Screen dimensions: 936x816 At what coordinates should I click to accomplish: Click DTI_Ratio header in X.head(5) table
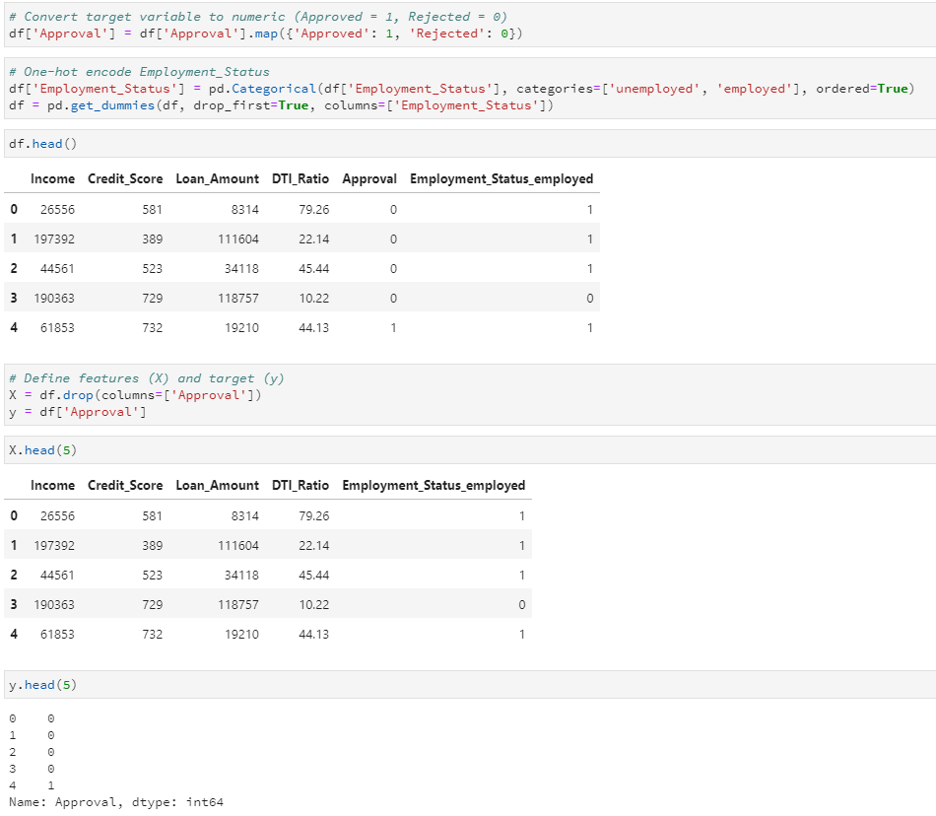[x=300, y=486]
